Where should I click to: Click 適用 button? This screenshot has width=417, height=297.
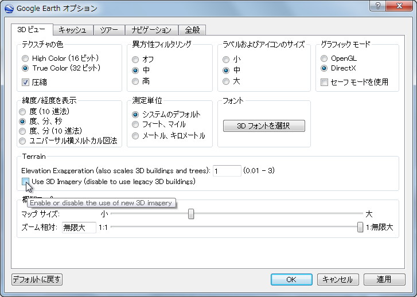pos(384,279)
